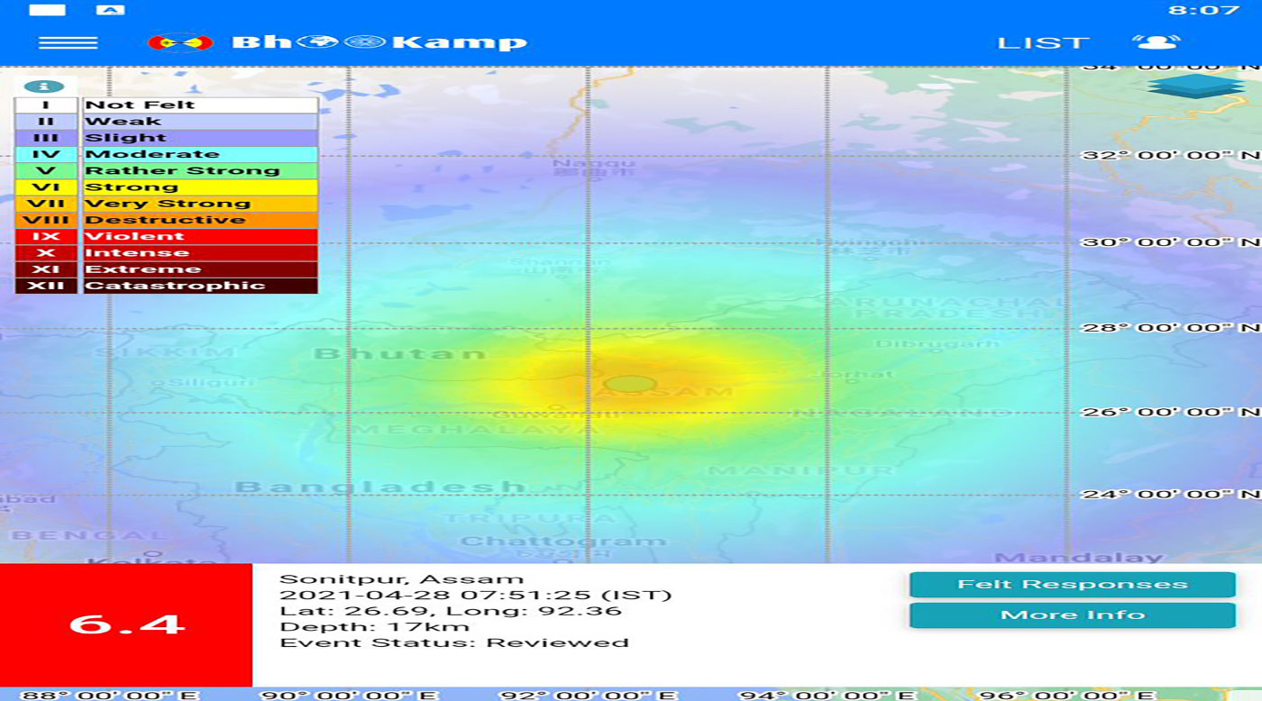
Task: Open Felt Responses
Action: 1072,584
